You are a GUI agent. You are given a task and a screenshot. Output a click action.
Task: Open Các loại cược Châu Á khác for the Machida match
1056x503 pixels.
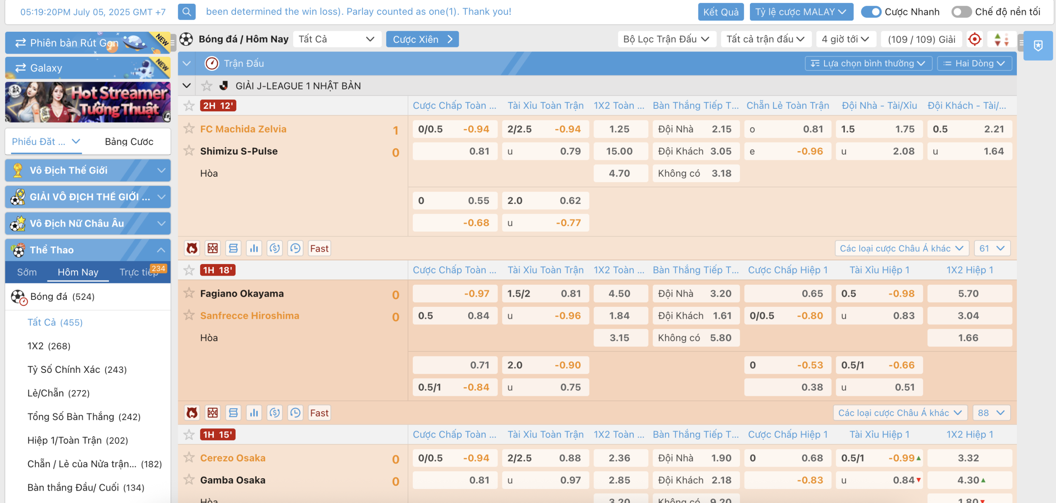(901, 248)
